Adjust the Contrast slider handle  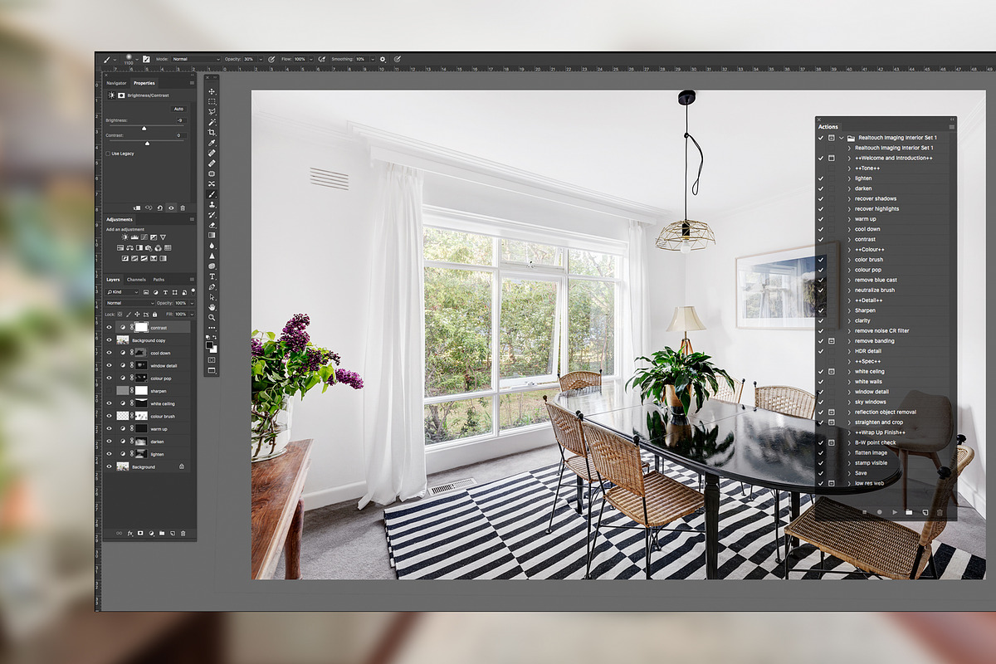click(x=147, y=144)
